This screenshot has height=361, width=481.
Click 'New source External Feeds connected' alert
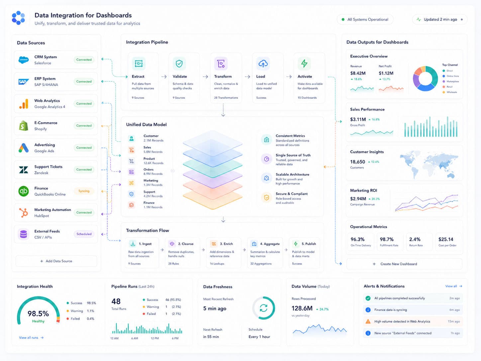point(413,333)
